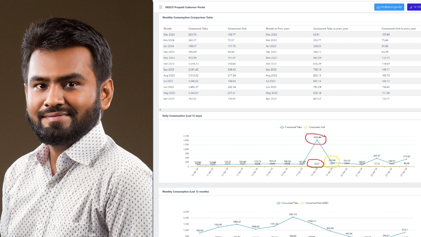The width and height of the screenshot is (421, 237).
Task: Click the Month column header
Action: [x=167, y=29]
